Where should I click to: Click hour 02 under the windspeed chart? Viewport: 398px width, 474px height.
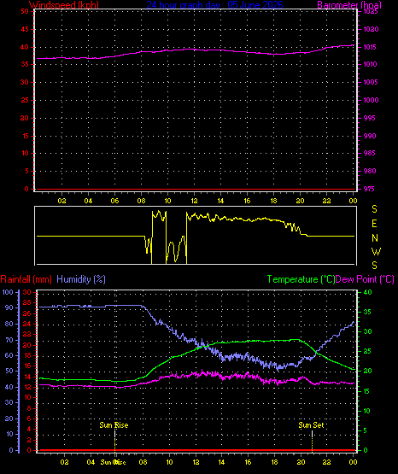point(61,201)
